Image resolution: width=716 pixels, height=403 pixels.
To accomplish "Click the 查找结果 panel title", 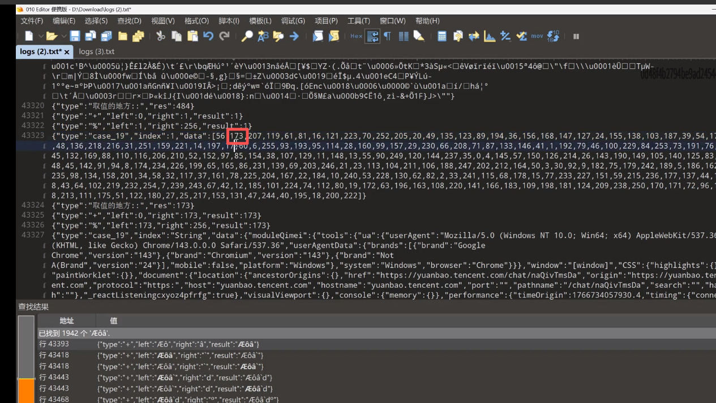I will click(x=33, y=307).
